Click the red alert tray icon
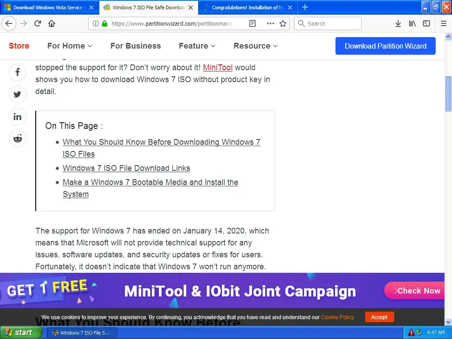The width and height of the screenshot is (452, 339). 411,332
